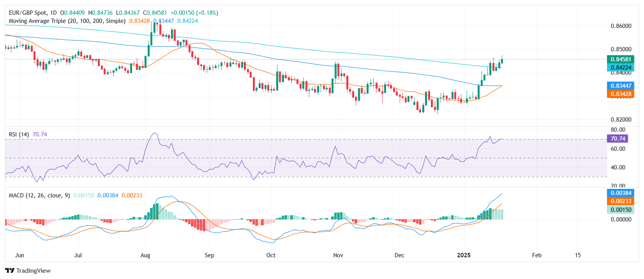
Task: Click the 0.86000 price axis label
Action: 621,26
